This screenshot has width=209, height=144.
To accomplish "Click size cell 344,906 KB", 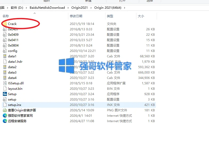I will click(146, 78).
